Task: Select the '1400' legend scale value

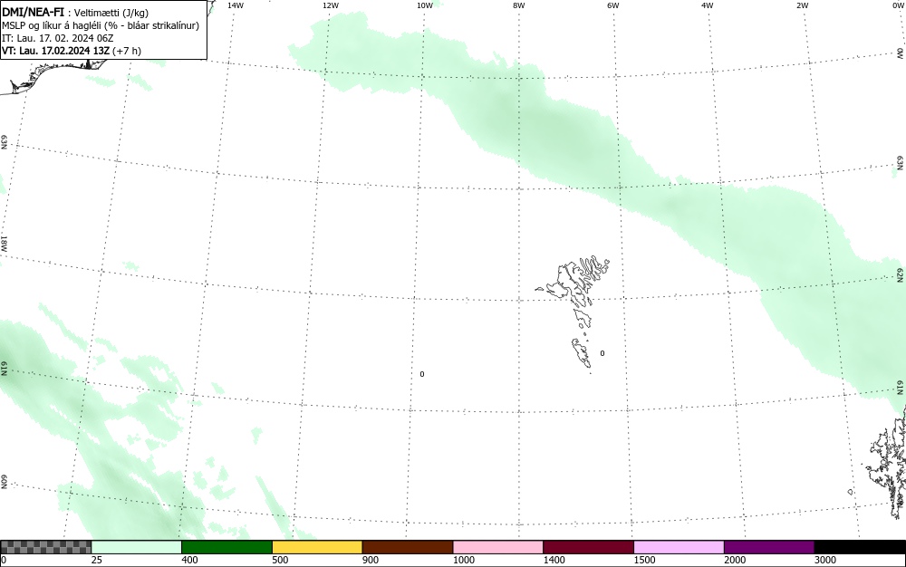Action: [554, 560]
